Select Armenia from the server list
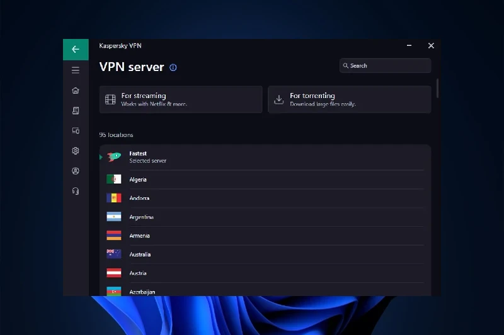 265,236
